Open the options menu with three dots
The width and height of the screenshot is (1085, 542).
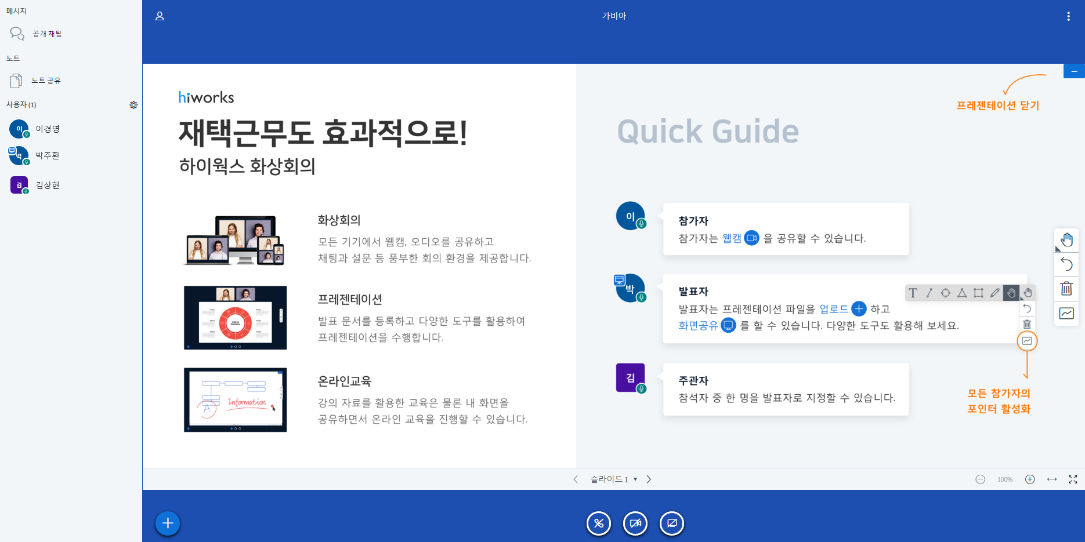(x=1068, y=16)
